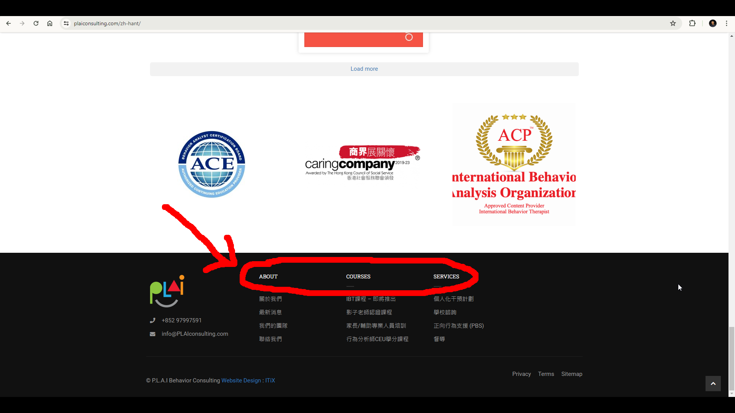Open 聯絡我們 footer link
The width and height of the screenshot is (735, 413).
271,339
